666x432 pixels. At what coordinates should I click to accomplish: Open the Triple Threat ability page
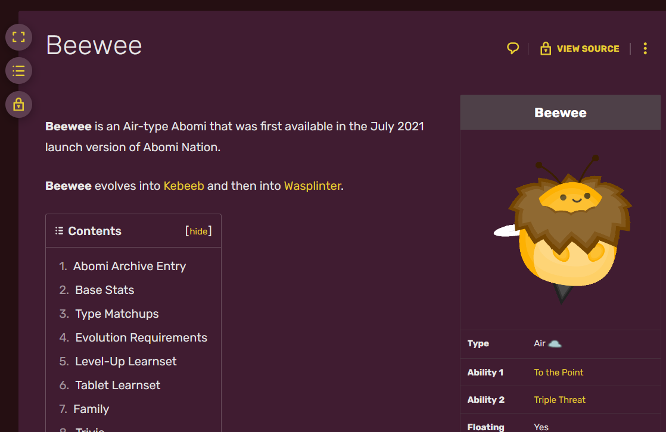[559, 399]
